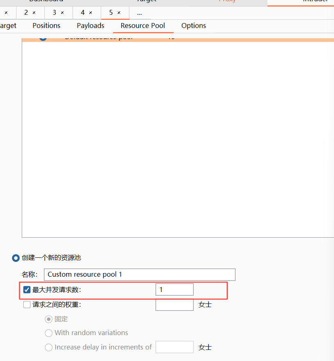Click the 名称 field containing Custom resource pool 1
Screen dimensions: 334x361
[140, 274]
